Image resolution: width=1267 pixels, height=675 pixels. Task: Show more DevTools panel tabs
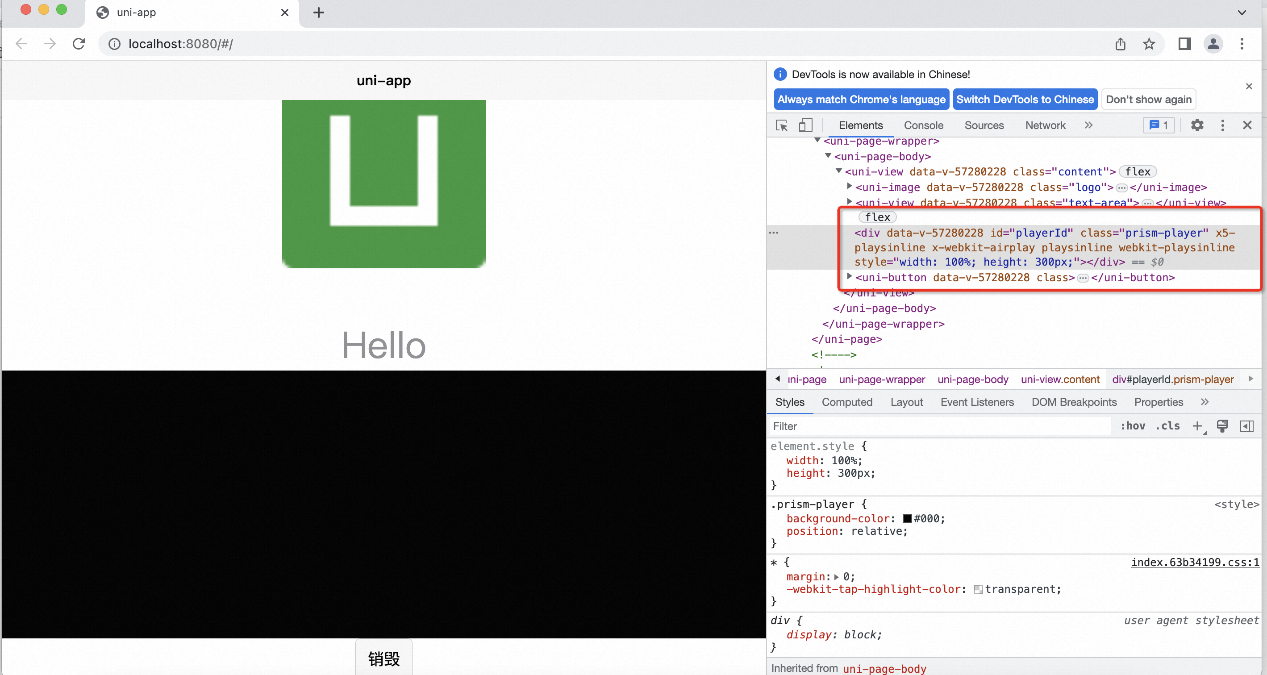pyautogui.click(x=1088, y=125)
